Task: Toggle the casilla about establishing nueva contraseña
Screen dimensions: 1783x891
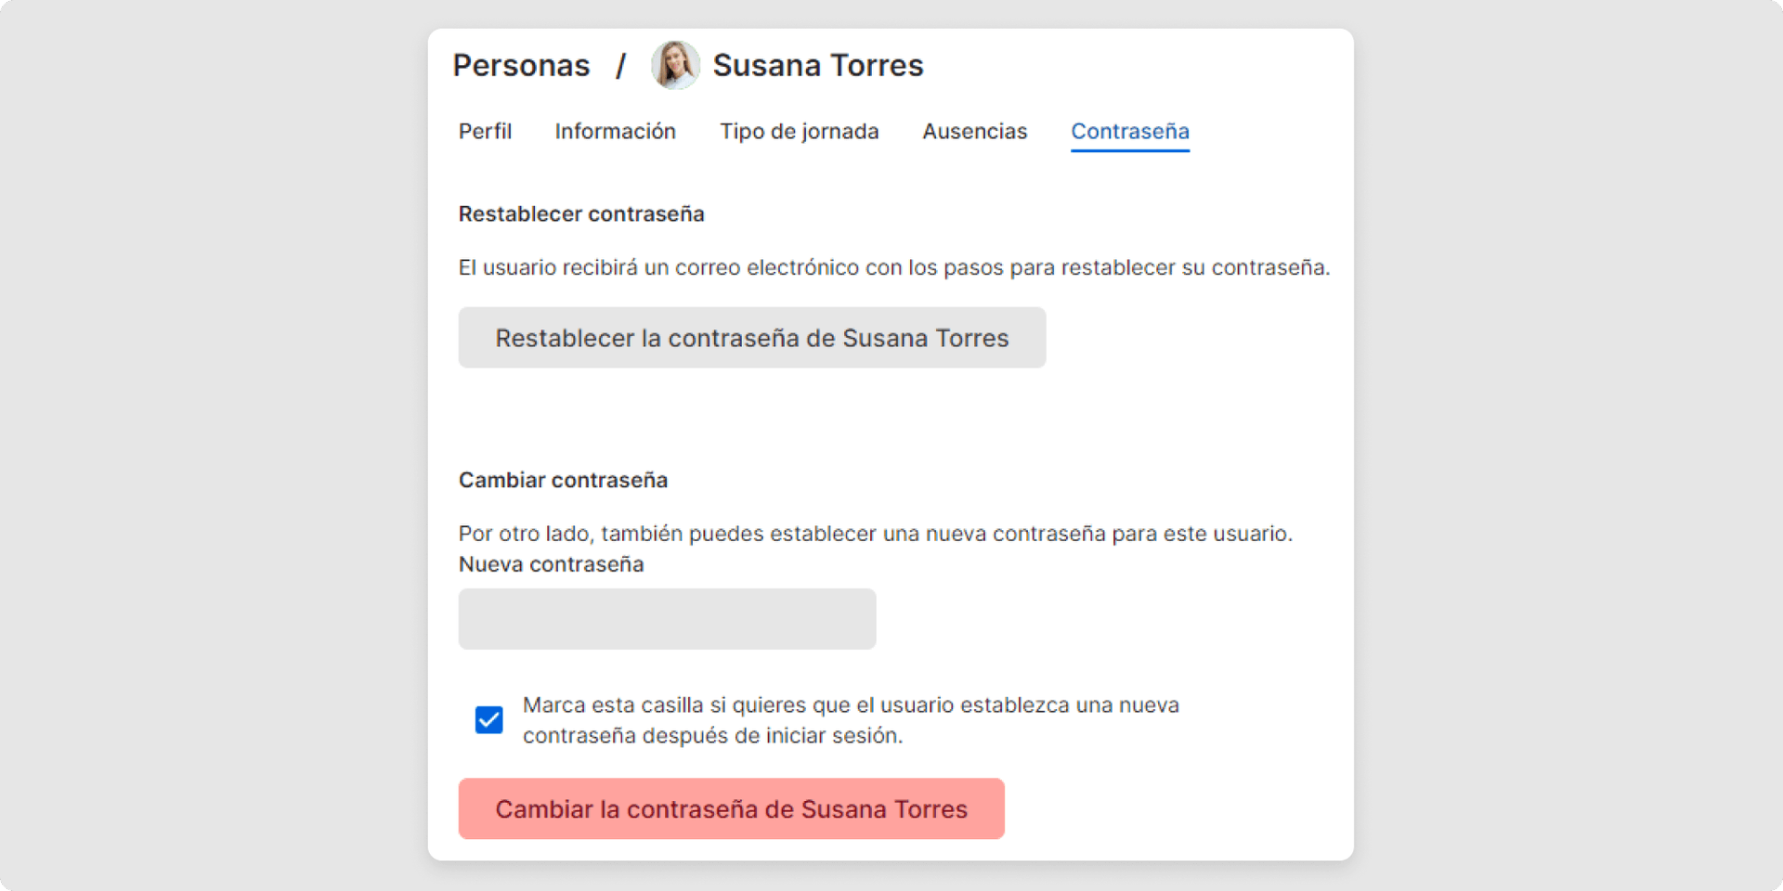Action: pos(488,719)
